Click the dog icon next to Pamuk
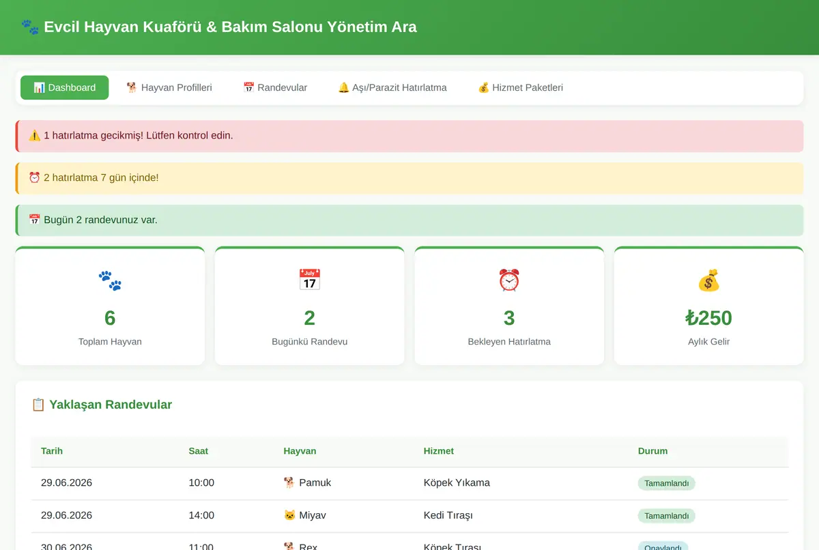The height and width of the screenshot is (550, 819). (x=289, y=482)
